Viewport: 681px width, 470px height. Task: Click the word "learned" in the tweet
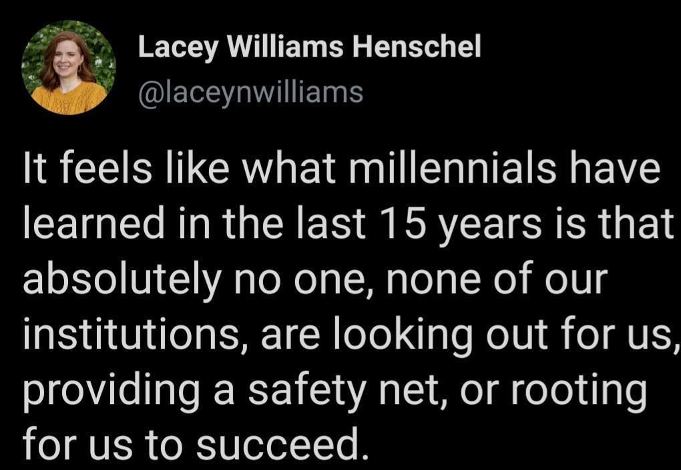(x=93, y=225)
